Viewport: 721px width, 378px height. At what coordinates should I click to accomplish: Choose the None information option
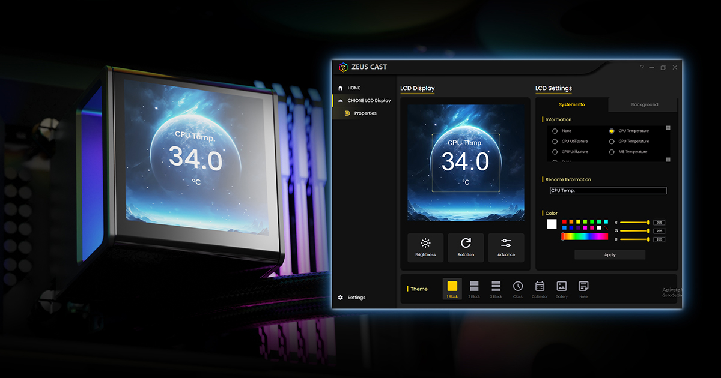click(x=555, y=131)
